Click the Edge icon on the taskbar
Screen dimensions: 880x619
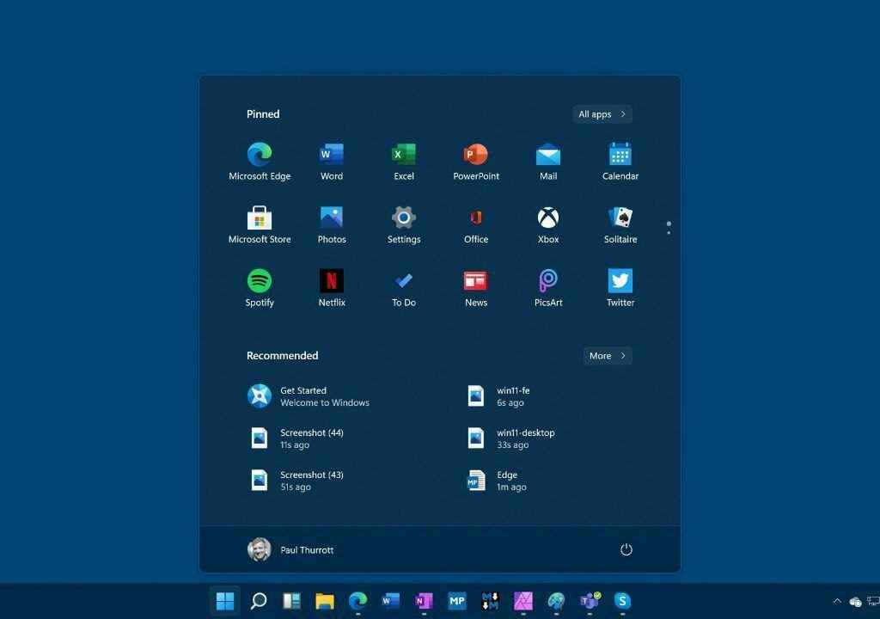(357, 601)
